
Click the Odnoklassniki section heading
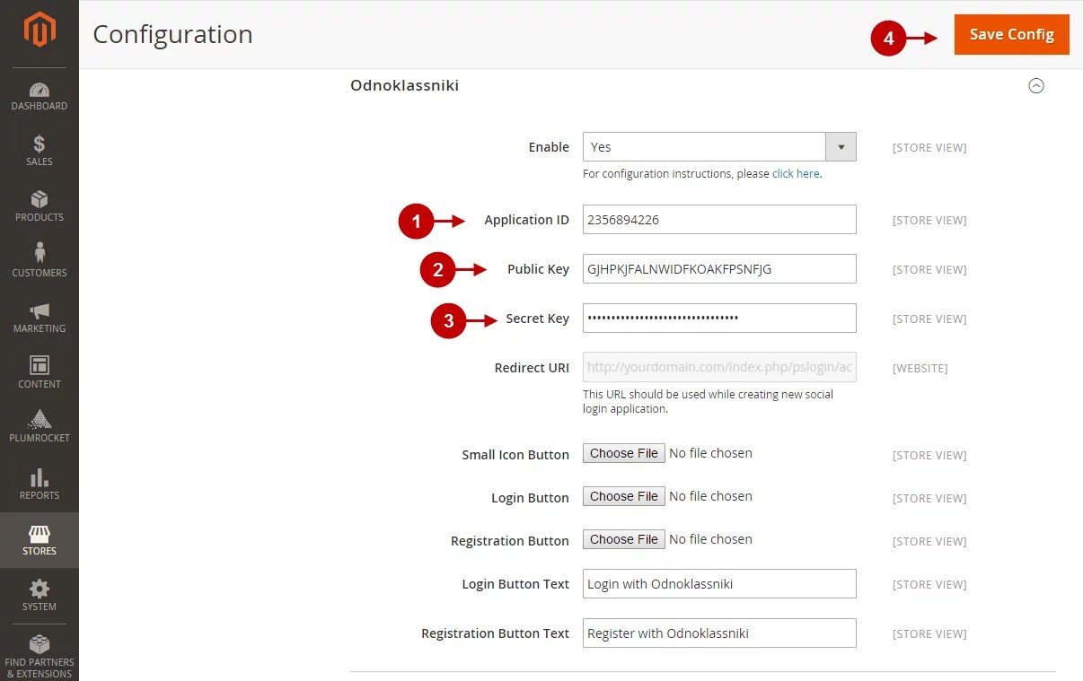[404, 86]
